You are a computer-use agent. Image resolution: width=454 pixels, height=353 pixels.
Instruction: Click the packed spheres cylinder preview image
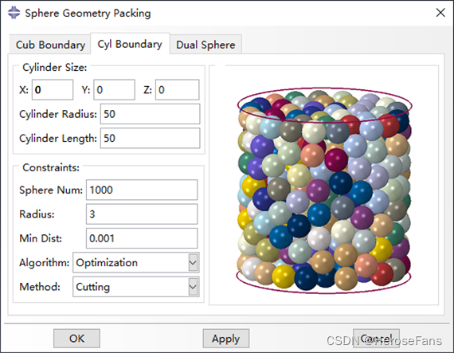tap(324, 190)
